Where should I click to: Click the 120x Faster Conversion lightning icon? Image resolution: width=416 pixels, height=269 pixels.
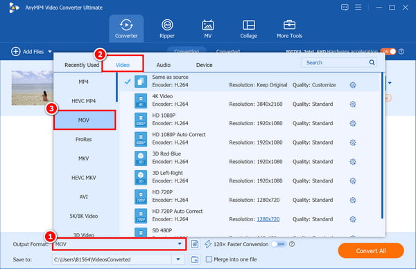click(208, 244)
